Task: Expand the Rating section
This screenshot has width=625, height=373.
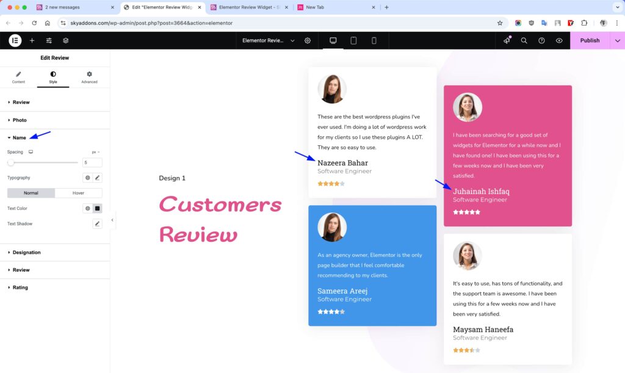Action: (54, 288)
